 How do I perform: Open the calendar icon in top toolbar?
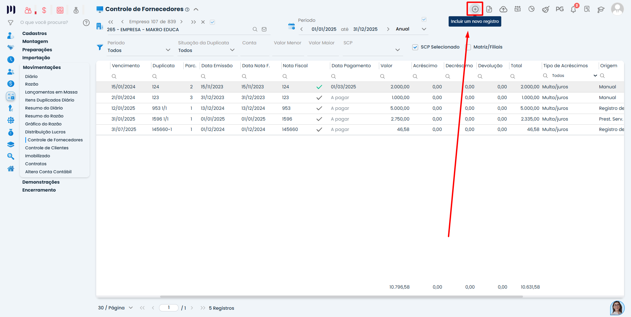tap(517, 9)
